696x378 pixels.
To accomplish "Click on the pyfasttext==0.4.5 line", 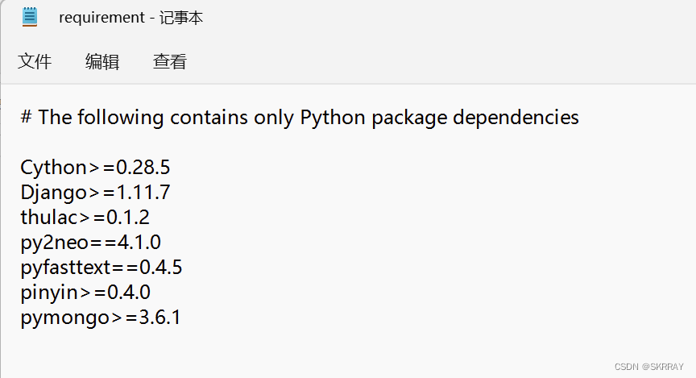I will pyautogui.click(x=101, y=268).
